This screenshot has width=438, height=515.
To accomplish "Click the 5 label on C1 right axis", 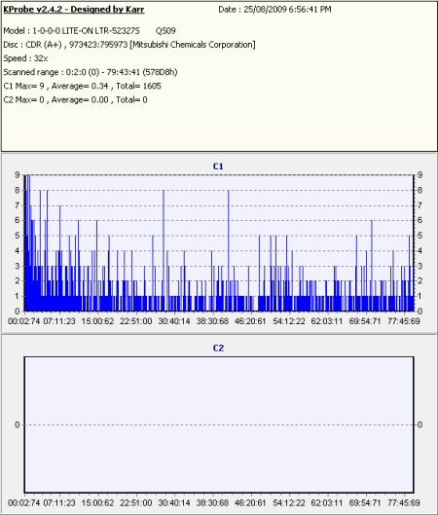I will point(420,236).
